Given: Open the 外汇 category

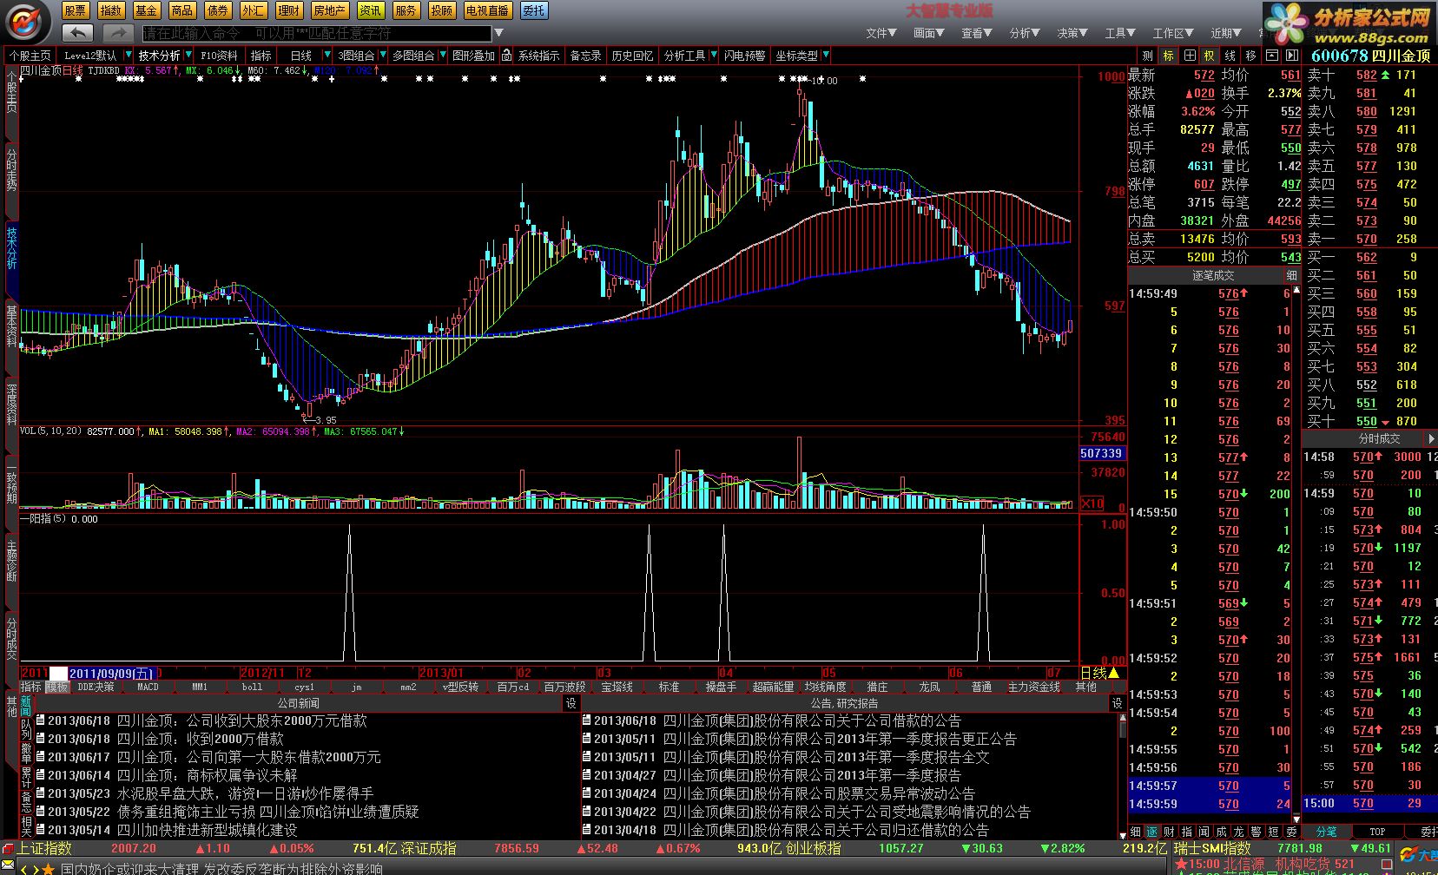Looking at the screenshot, I should pyautogui.click(x=253, y=10).
